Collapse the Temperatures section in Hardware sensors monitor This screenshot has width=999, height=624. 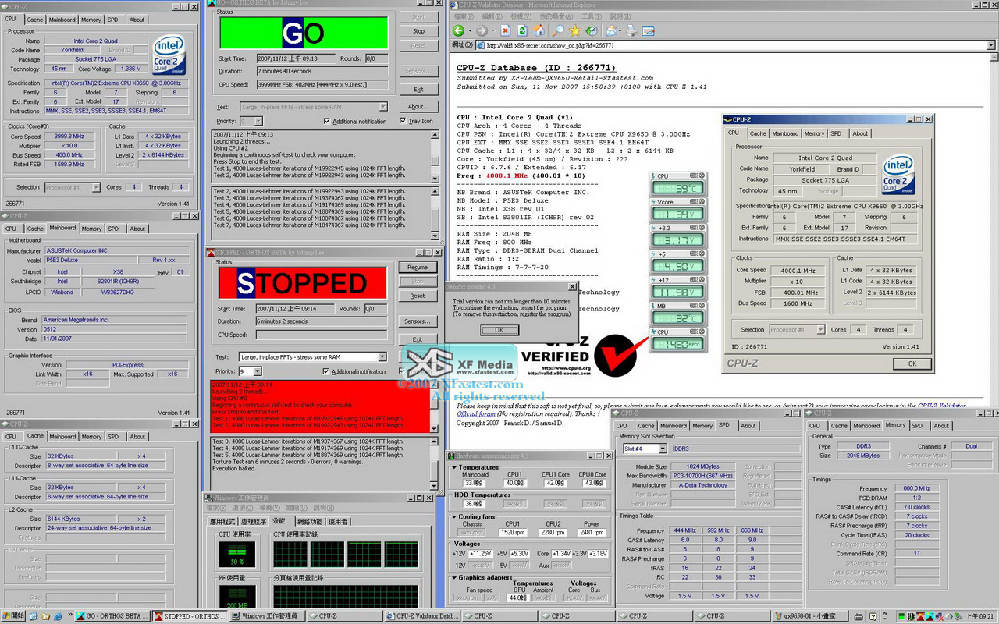coord(455,468)
